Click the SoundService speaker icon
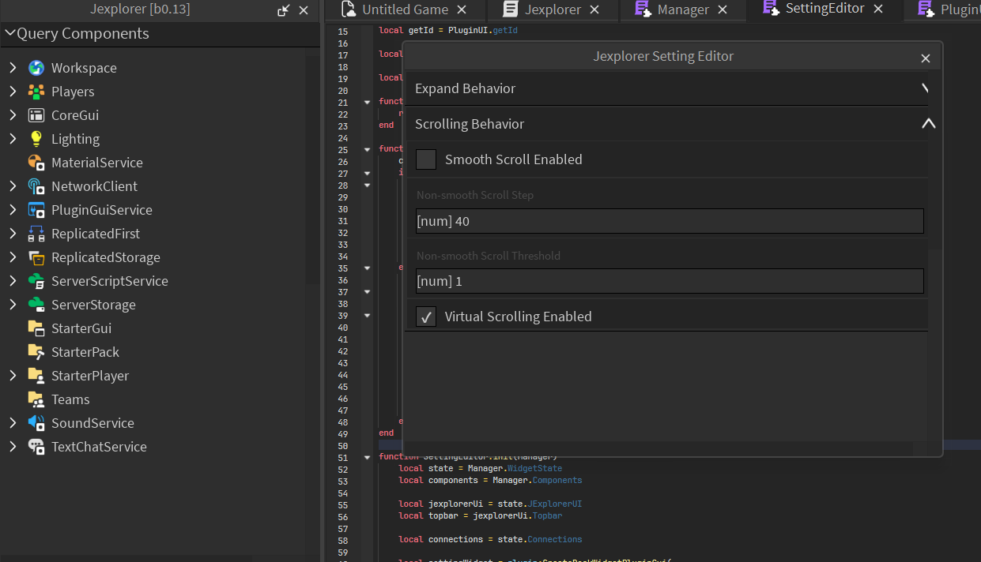 click(36, 423)
